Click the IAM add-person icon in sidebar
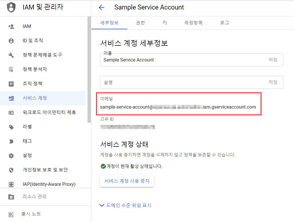Viewport: 294px width, 222px height. click(11, 26)
